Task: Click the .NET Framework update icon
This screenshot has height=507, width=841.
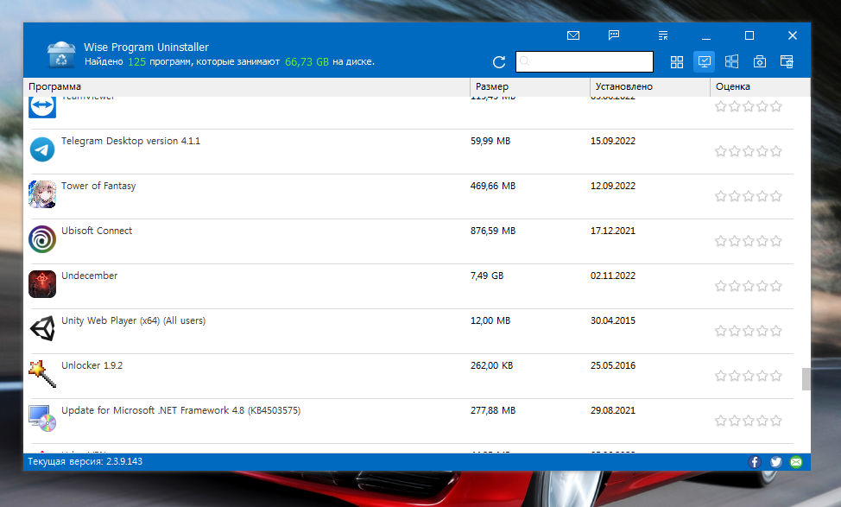Action: click(42, 419)
